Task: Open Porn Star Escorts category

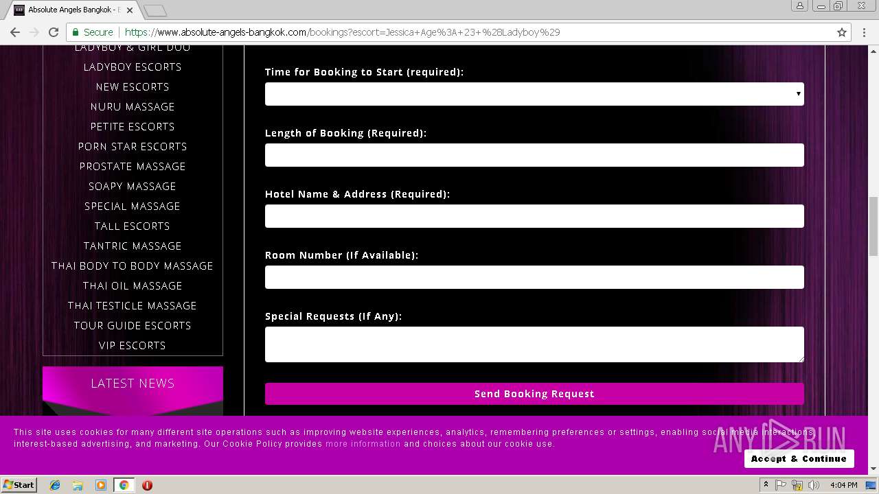Action: (133, 147)
